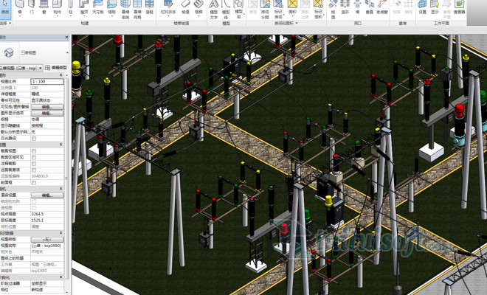
Task: Activate the Ceiling (天花板) tool
Action: [97, 8]
